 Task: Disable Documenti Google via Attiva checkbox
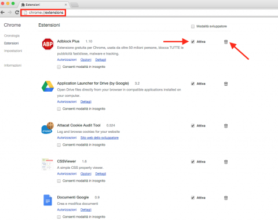pyautogui.click(x=193, y=198)
